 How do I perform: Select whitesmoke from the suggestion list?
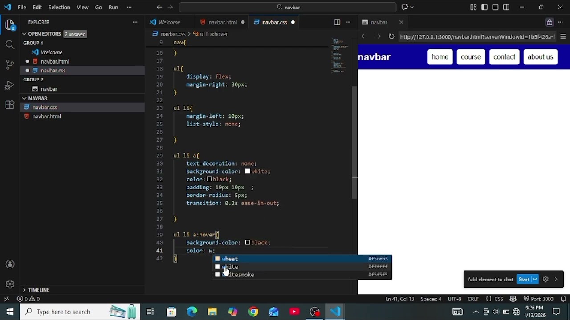(x=302, y=275)
